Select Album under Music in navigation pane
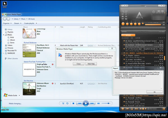168x118 pixels. [x=12, y=40]
